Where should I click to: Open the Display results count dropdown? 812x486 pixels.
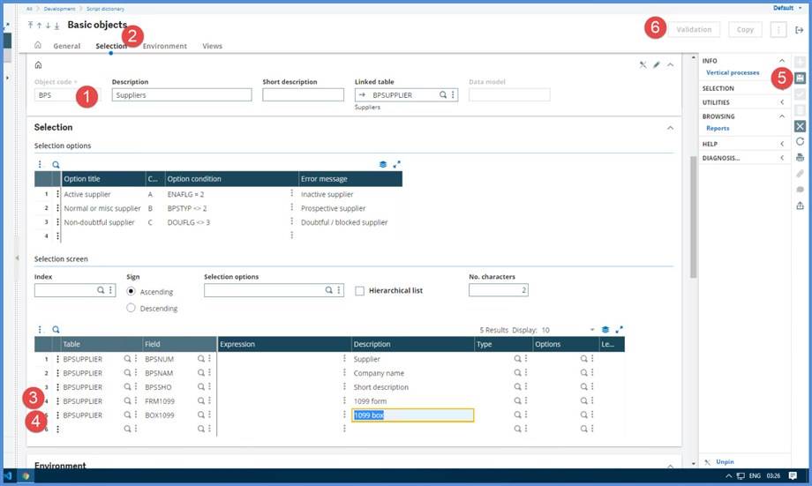(x=592, y=330)
